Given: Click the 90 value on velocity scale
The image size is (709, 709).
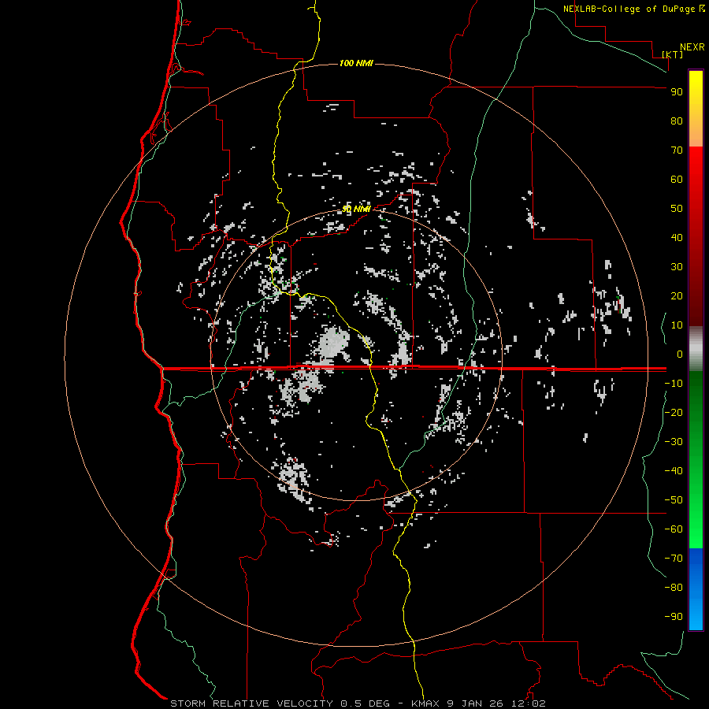Looking at the screenshot, I should click(x=677, y=92).
